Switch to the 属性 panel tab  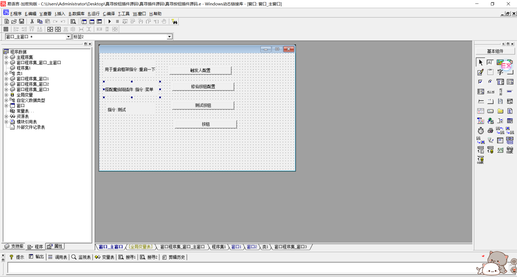[55, 246]
